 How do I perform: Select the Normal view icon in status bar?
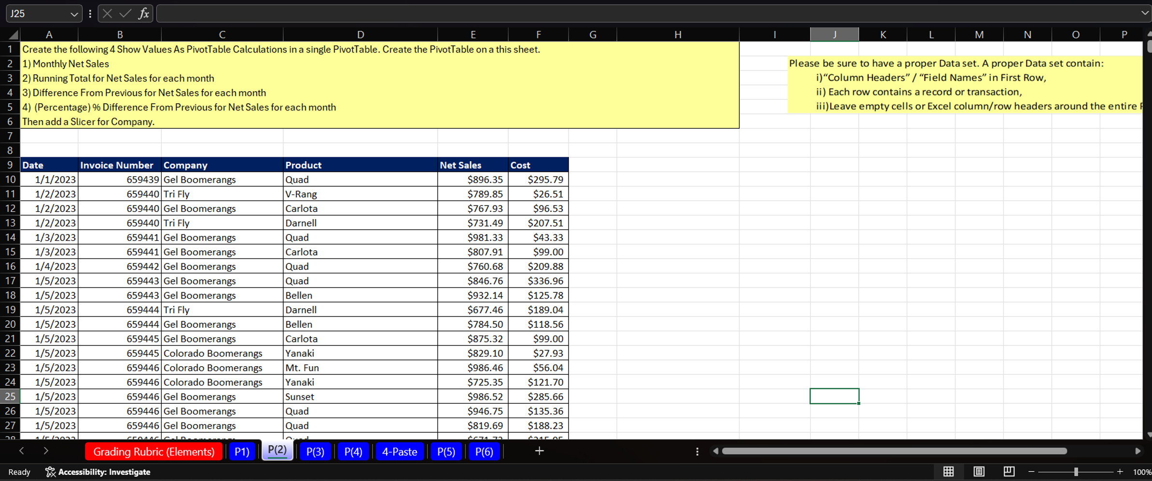point(949,472)
